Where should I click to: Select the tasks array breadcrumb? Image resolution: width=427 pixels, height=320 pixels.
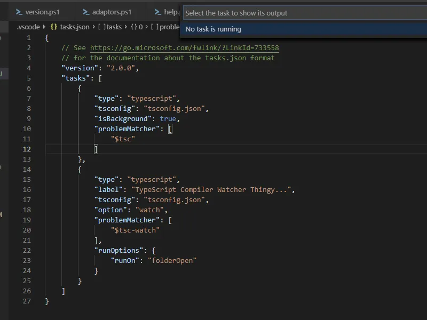coord(110,27)
